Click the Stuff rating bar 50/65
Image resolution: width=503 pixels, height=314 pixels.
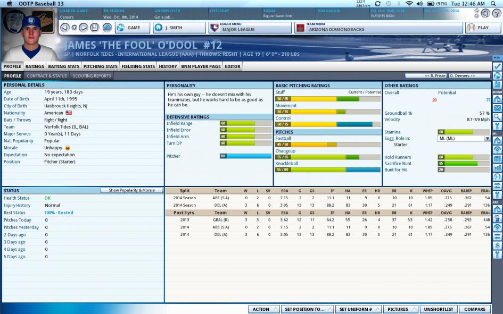[327, 99]
